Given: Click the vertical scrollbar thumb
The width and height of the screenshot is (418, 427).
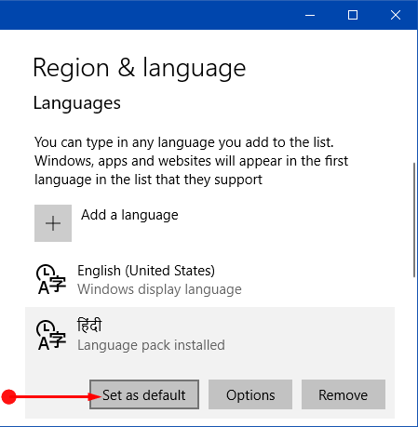Looking at the screenshot, I should click(x=414, y=220).
